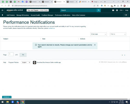Viewport: 130px width, 104px height.
Task: Open the browser extensions puzzle icon
Action: tap(115, 6)
